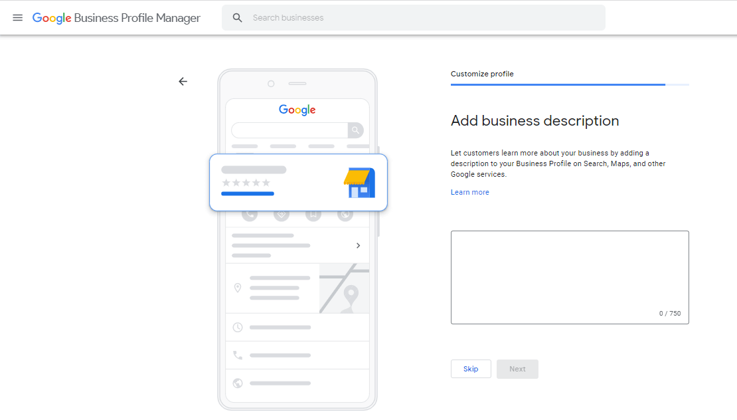The width and height of the screenshot is (737, 420).
Task: Select the call icon in the phone mockup
Action: [249, 214]
